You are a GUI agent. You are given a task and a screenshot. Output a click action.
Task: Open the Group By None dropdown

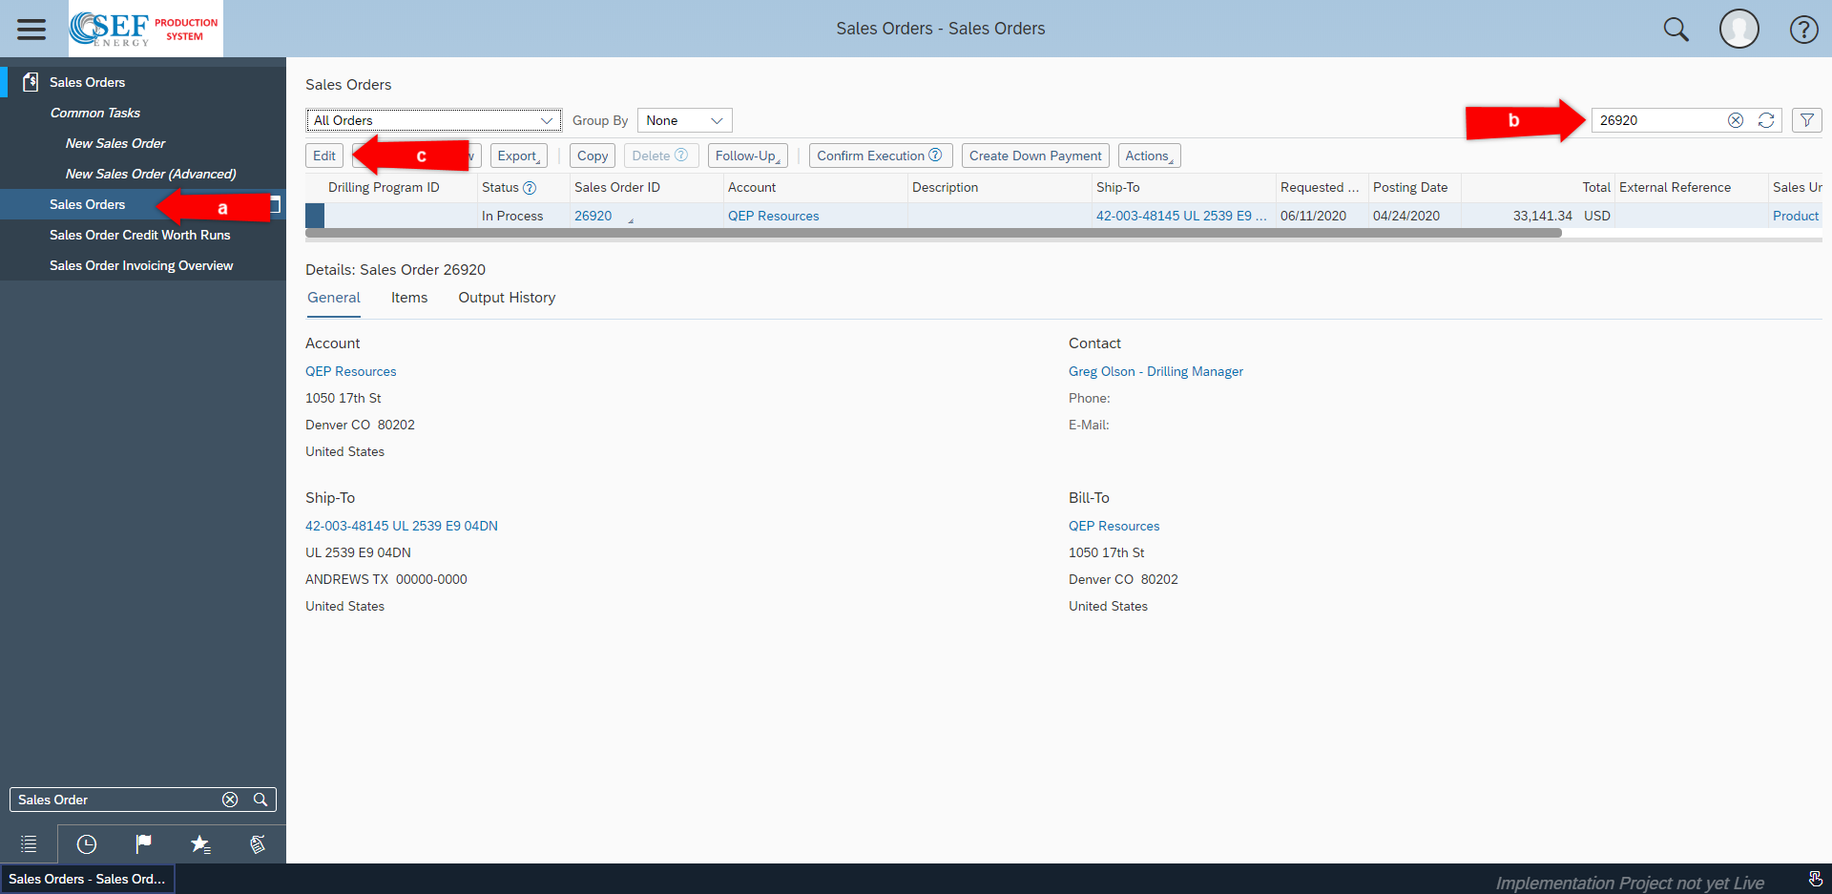pos(684,120)
